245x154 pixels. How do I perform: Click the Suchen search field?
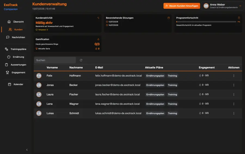tap(55, 60)
